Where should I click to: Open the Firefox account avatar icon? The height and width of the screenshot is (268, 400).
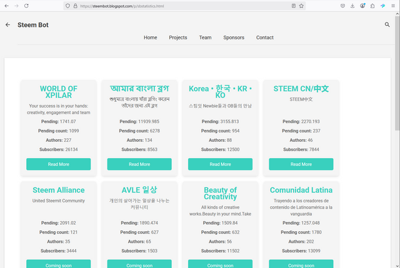[x=362, y=6]
